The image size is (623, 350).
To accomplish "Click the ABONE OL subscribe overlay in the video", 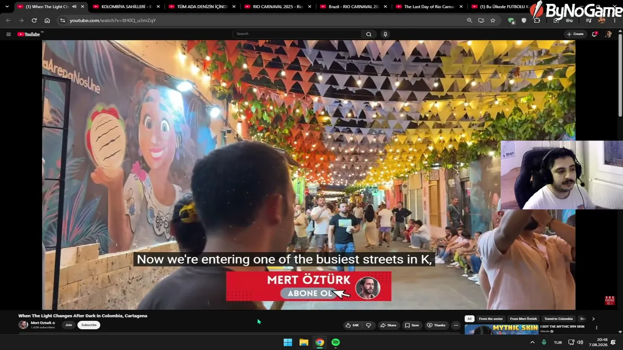I will click(x=309, y=286).
